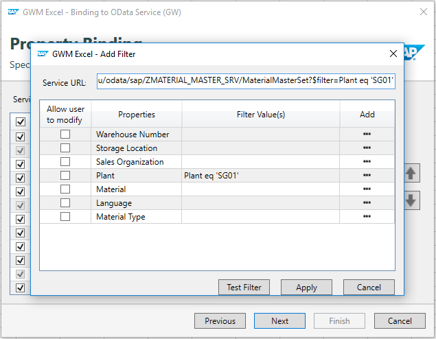Go to Next wizard step
The height and width of the screenshot is (339, 436).
(279, 320)
